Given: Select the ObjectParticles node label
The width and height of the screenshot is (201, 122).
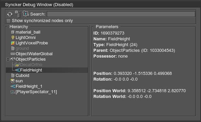Looking at the screenshot, I should 31,59.
